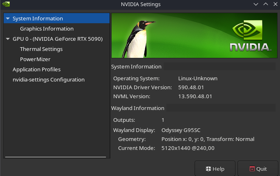The image size is (280, 176).
Task: Click the NVIDIA eye icon in title bar
Action: (x=6, y=4)
